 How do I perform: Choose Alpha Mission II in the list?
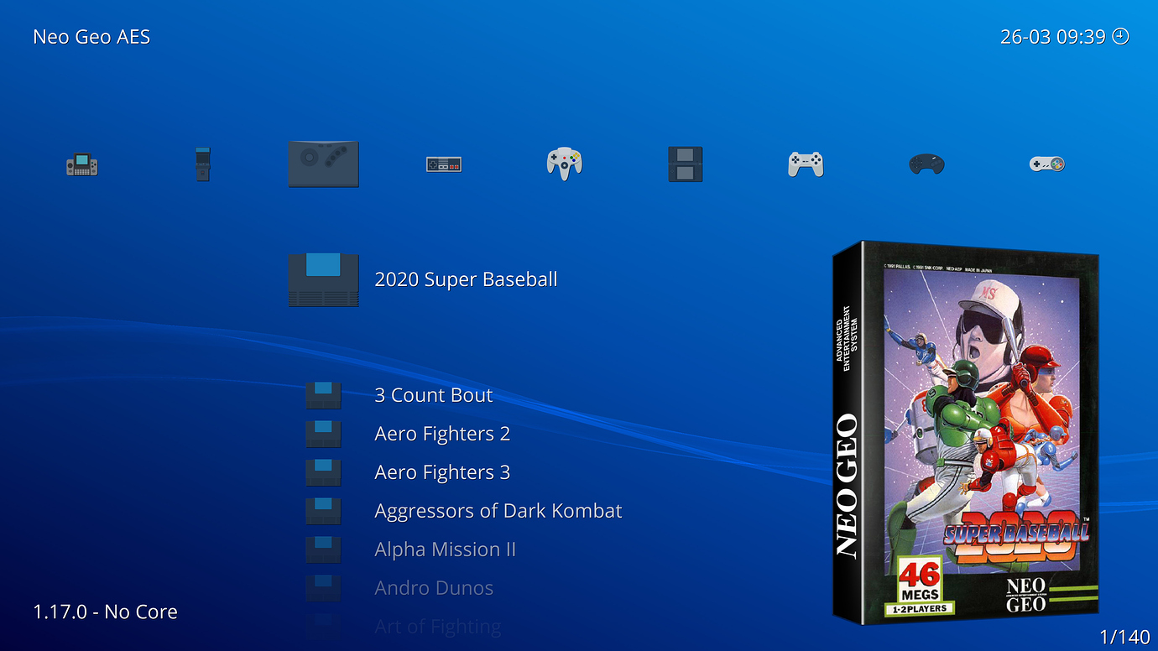(x=446, y=549)
